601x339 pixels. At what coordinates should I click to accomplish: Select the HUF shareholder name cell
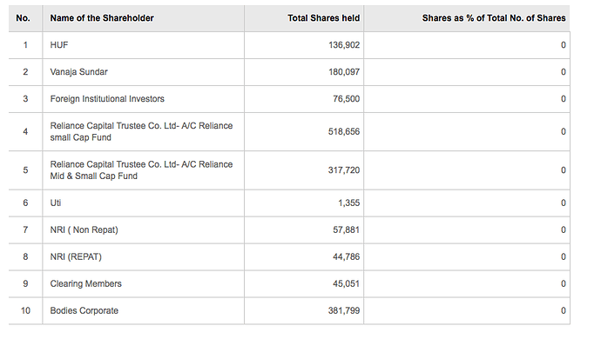pos(59,45)
